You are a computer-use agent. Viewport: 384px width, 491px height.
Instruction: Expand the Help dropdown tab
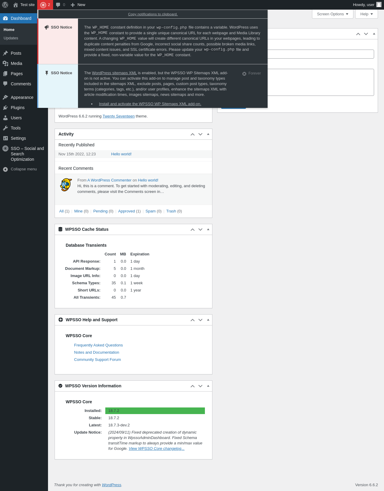pos(366,14)
